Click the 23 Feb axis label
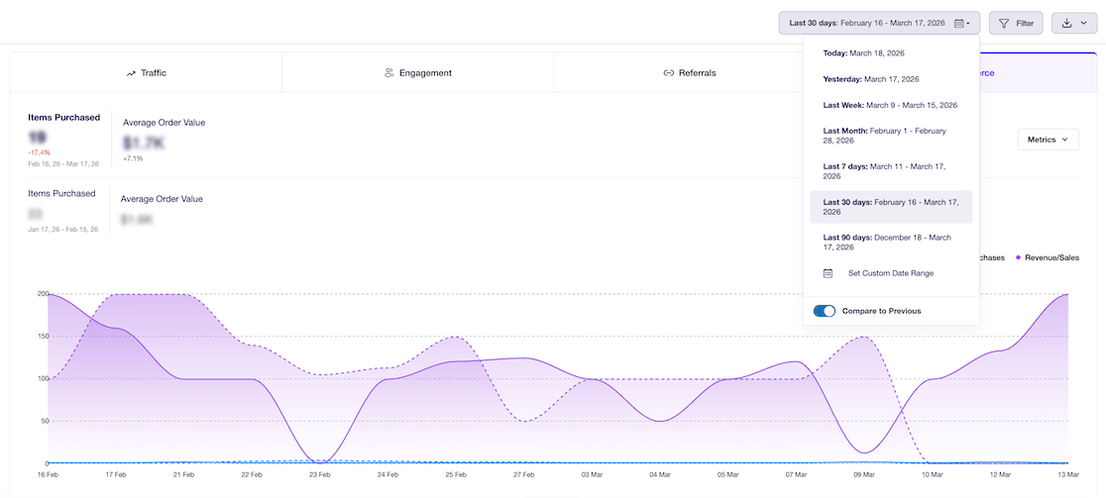1106x498 pixels. (319, 475)
